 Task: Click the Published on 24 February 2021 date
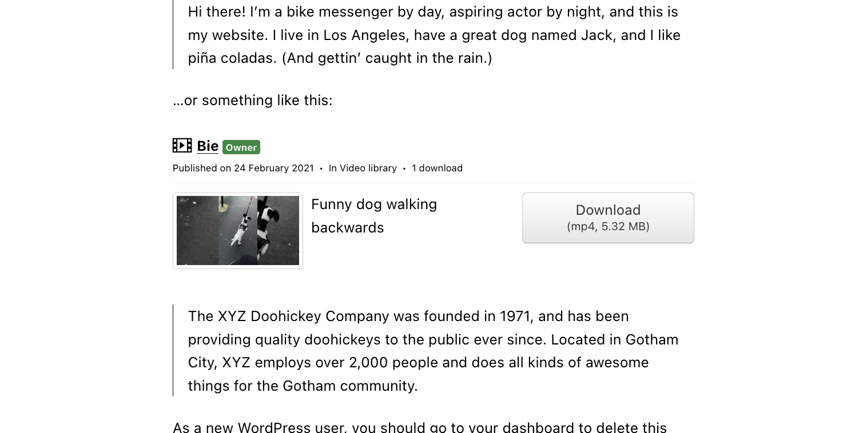(243, 168)
